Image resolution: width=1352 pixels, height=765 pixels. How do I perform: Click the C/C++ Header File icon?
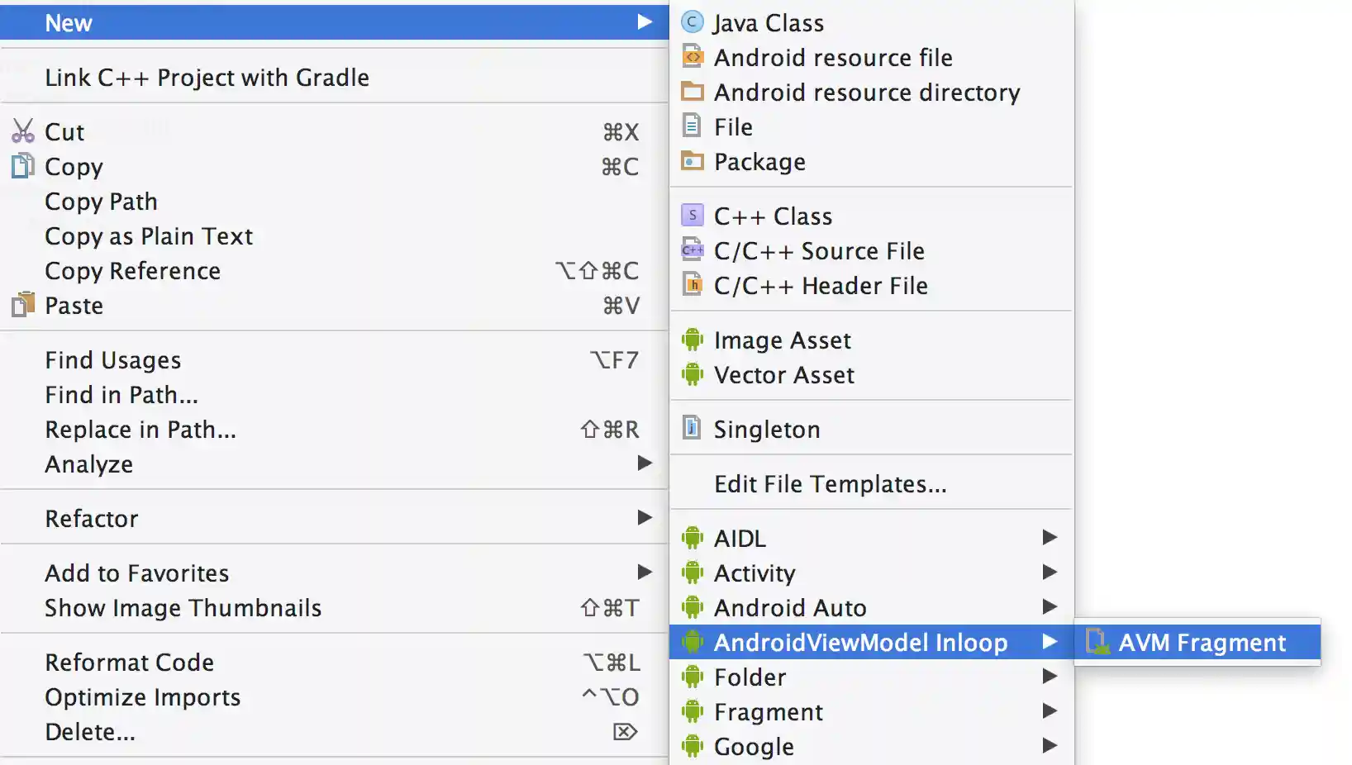pyautogui.click(x=693, y=285)
